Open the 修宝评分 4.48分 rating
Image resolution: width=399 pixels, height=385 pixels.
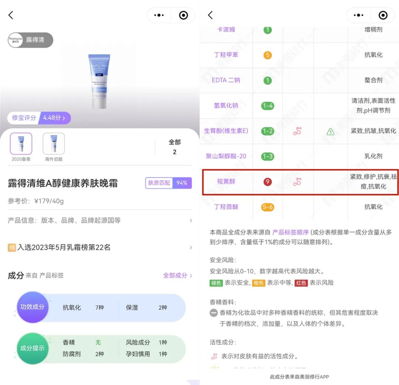39,118
